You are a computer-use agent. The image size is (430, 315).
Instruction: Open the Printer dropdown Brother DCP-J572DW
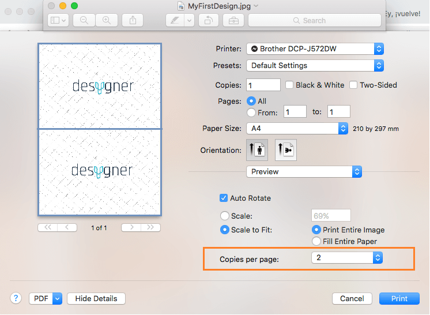pos(315,49)
